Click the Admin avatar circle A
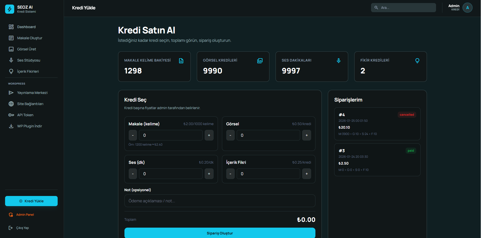The height and width of the screenshot is (238, 481). (468, 8)
